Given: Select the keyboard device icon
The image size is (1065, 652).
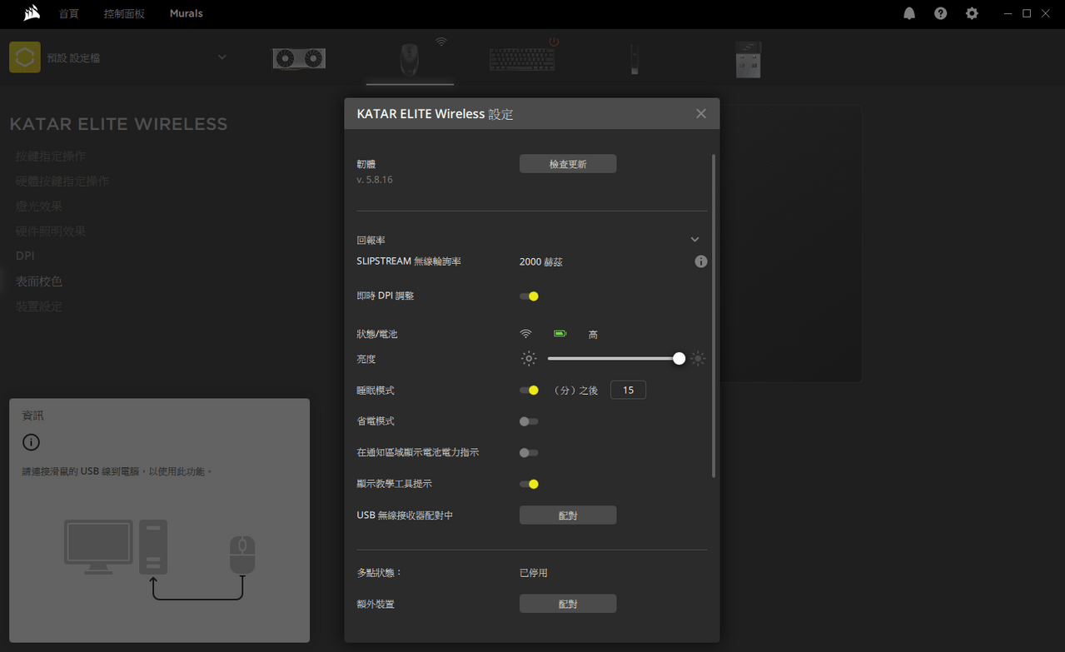Looking at the screenshot, I should [x=522, y=57].
